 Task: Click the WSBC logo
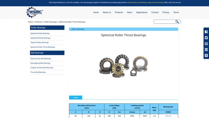[35, 12]
